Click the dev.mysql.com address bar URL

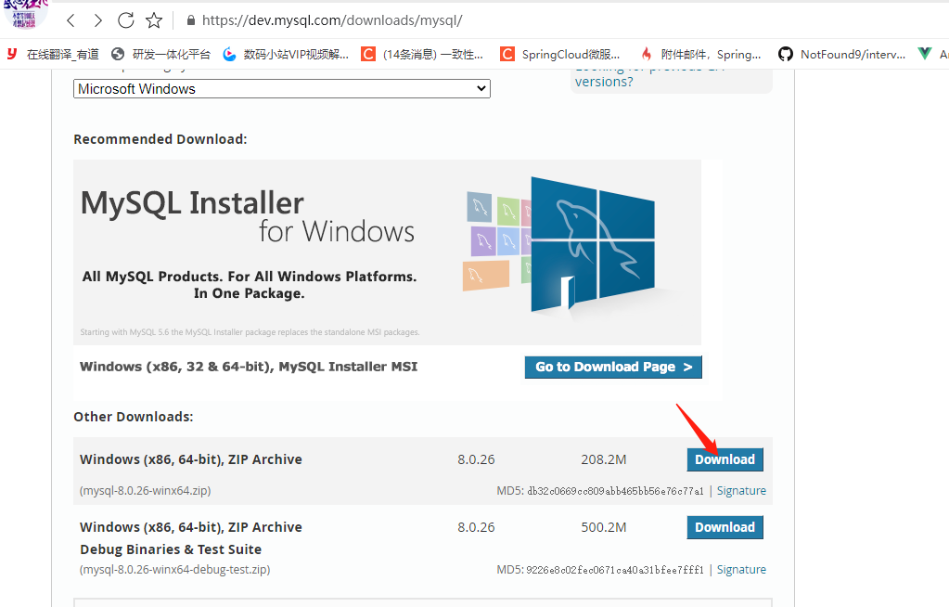(332, 20)
